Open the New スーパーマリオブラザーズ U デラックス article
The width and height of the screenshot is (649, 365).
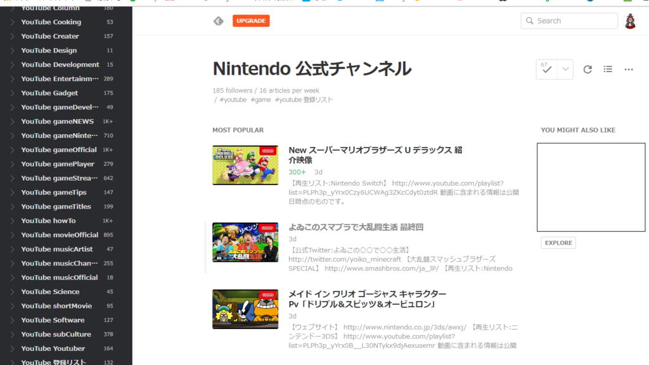pos(375,155)
